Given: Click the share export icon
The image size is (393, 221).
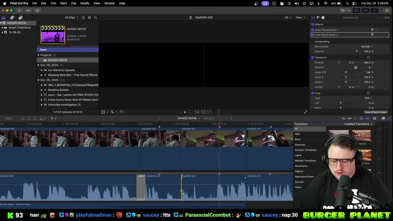Looking at the screenshot, I should point(387,10).
